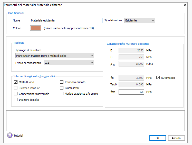Click the fm value field
Image resolution: width=192 pixels, height=145 pixels.
coord(131,78)
